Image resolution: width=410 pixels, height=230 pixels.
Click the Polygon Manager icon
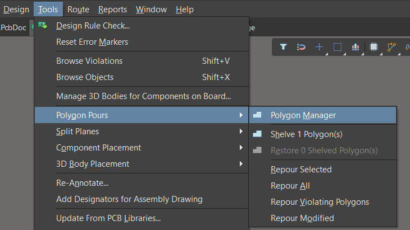click(257, 115)
